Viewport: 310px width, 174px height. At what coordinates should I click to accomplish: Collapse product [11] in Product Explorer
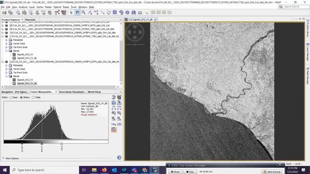point(3,36)
